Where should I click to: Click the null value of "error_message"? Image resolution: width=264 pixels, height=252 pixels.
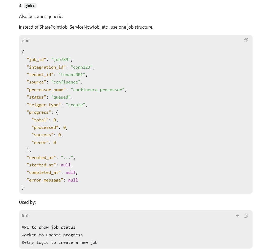tap(73, 180)
